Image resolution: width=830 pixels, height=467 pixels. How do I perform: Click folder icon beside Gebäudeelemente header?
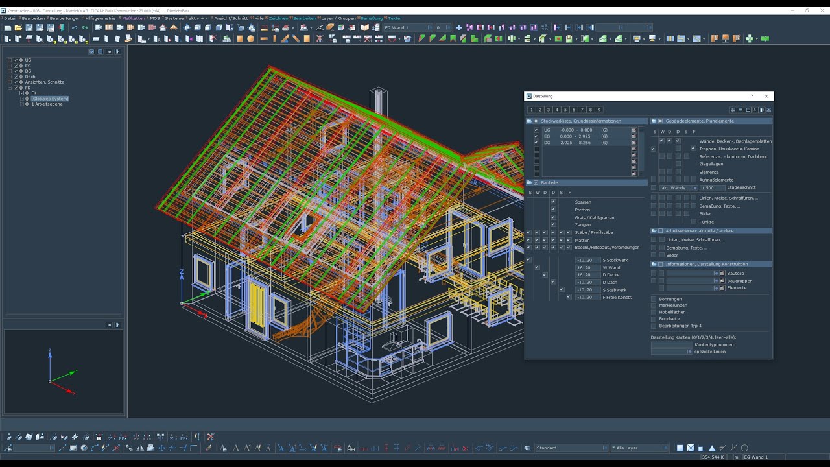[x=654, y=121]
